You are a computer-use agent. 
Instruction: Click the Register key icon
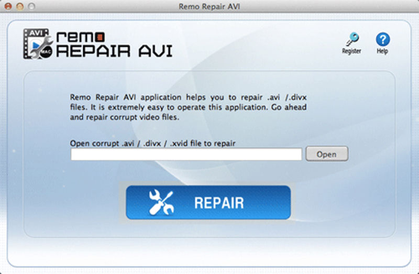point(352,39)
